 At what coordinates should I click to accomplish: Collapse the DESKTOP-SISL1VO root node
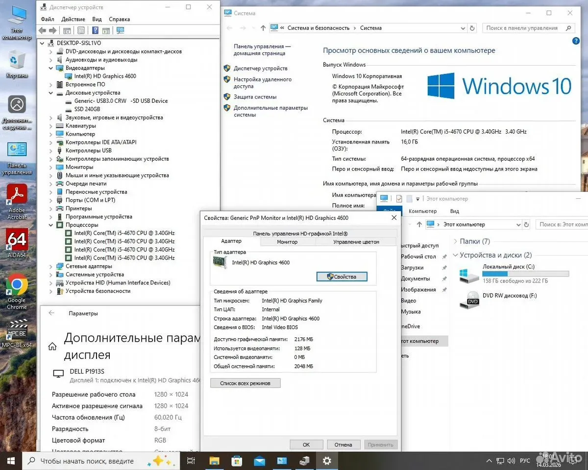click(43, 43)
